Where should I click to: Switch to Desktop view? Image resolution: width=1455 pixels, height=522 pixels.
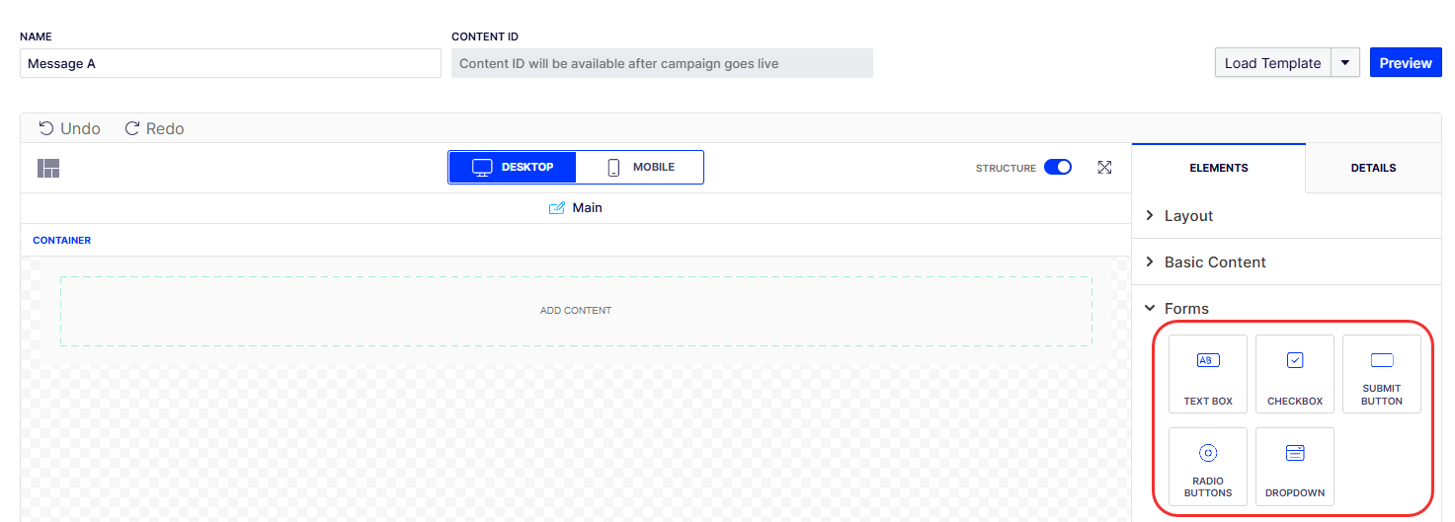(x=513, y=168)
